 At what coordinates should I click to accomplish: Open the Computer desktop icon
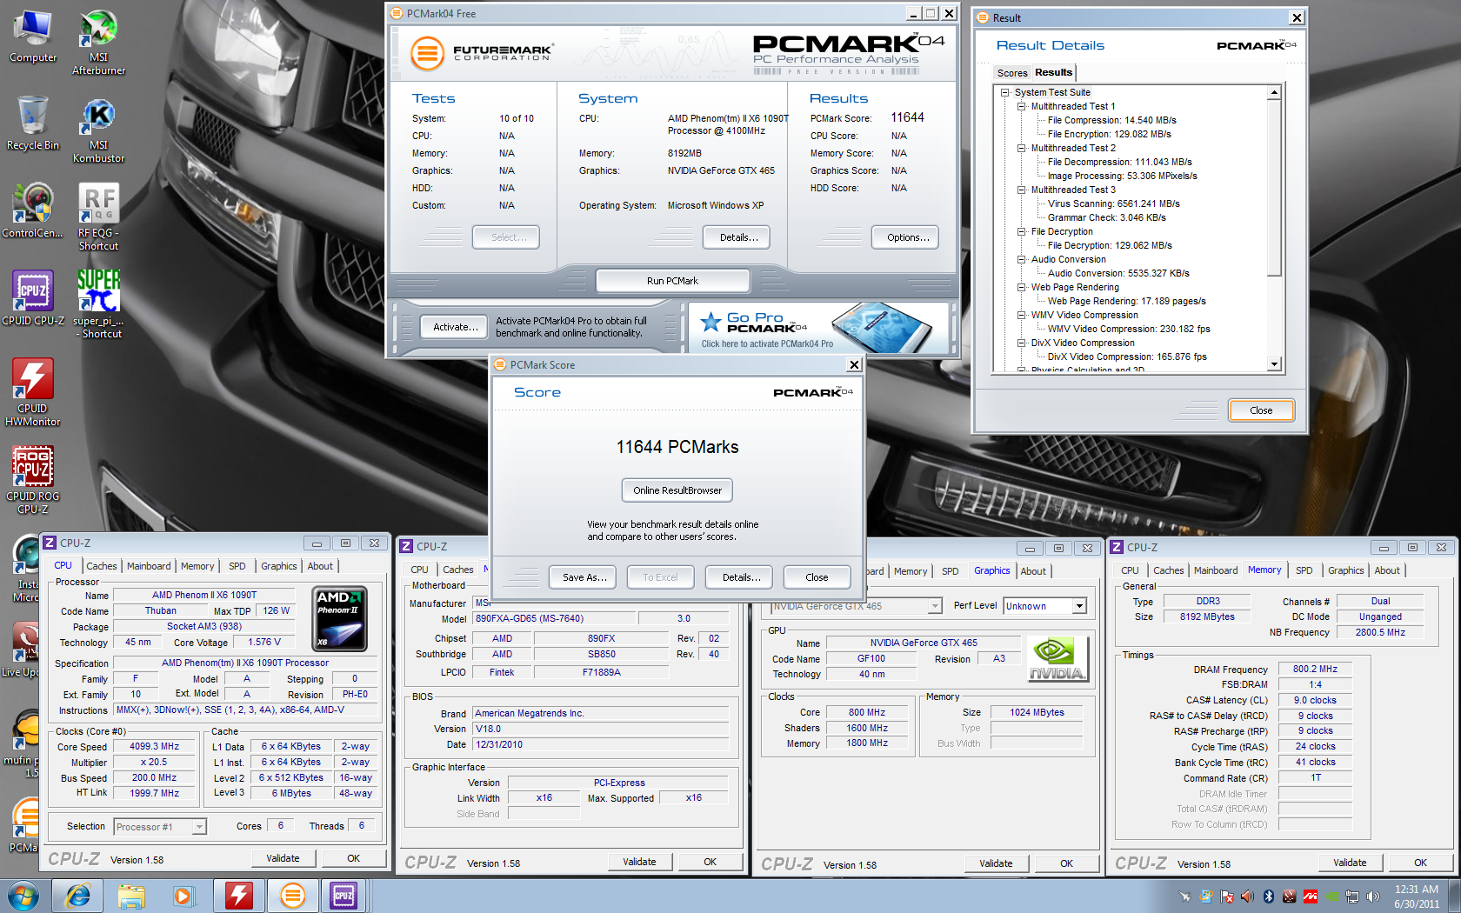click(x=33, y=37)
